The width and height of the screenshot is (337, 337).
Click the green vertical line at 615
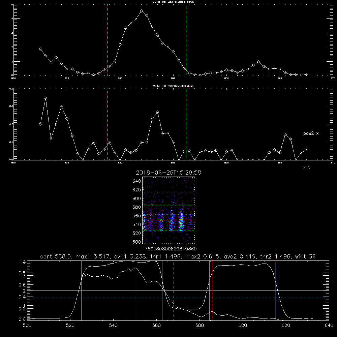tap(275, 290)
